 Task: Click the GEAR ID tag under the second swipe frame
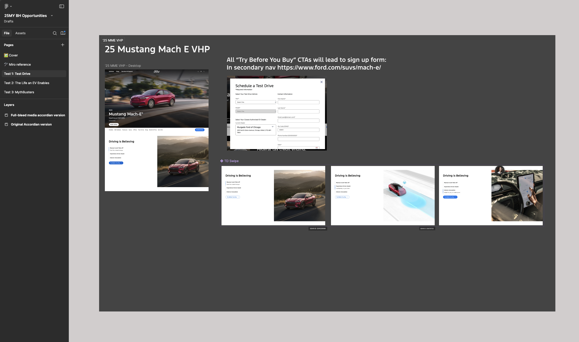(427, 229)
